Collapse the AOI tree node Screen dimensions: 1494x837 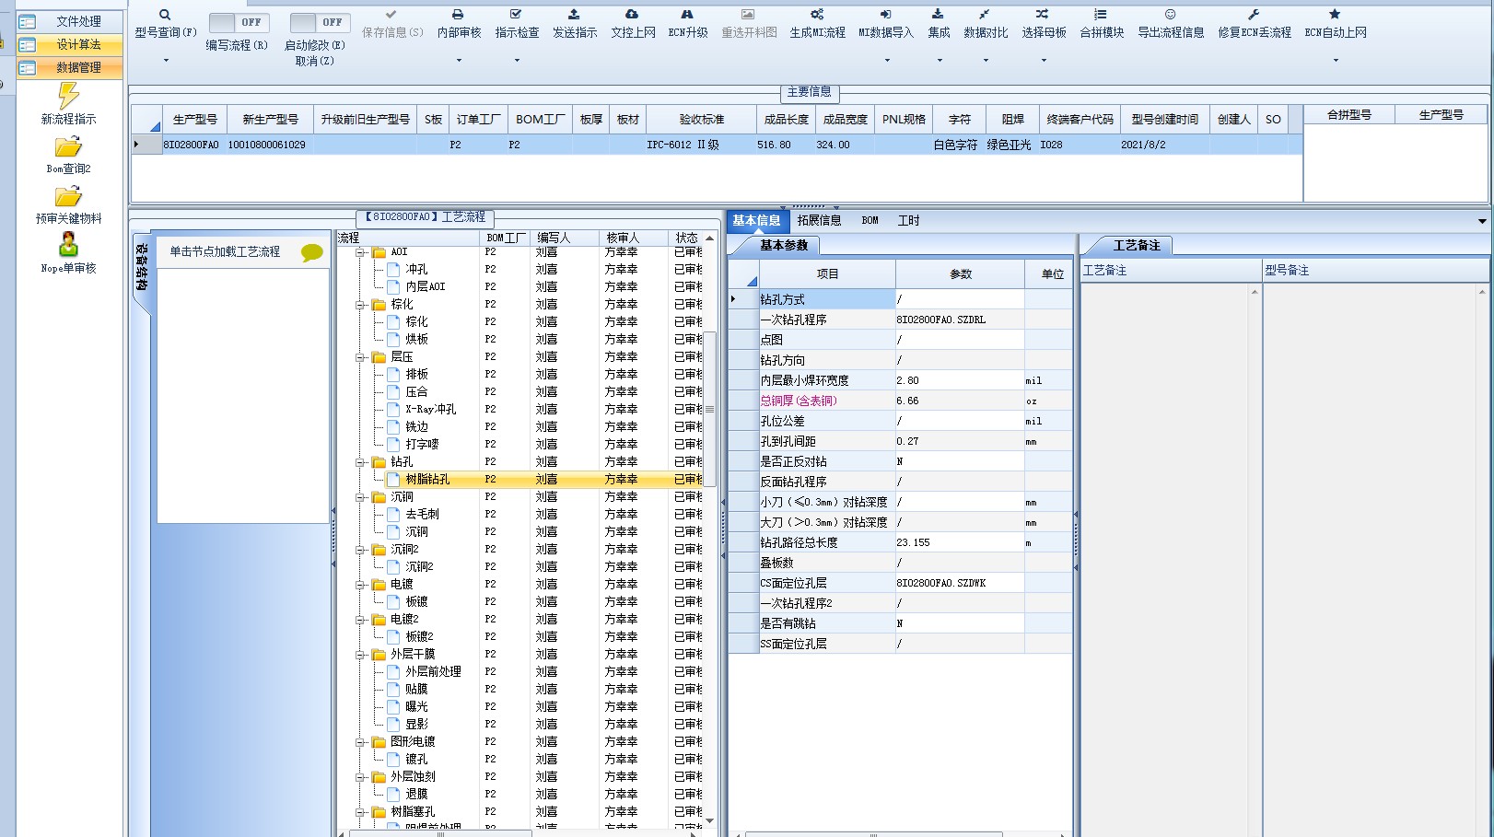[362, 252]
